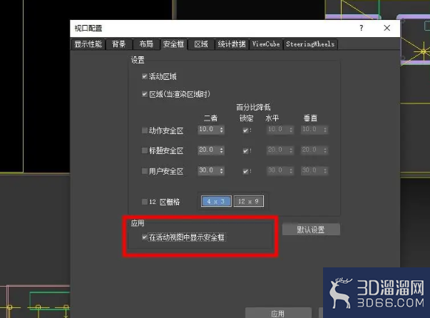Open the 背景 tab

[x=119, y=44]
